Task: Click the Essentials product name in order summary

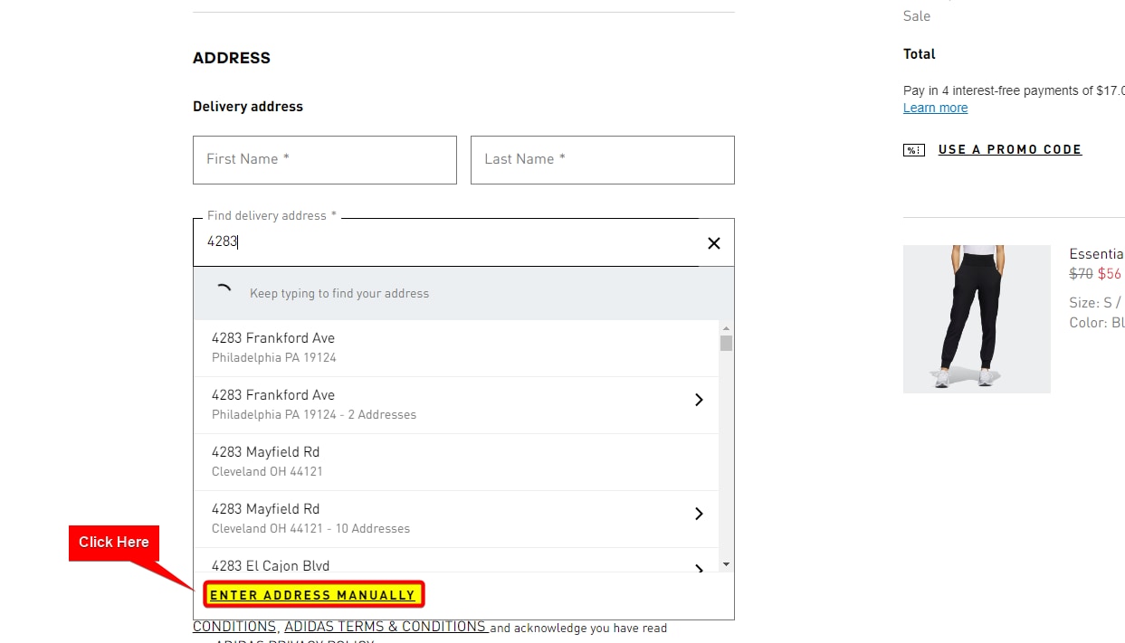Action: (x=1097, y=254)
